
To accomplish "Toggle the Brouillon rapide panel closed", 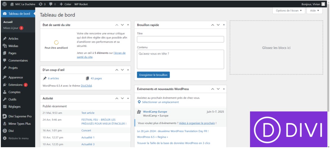I will 224,25.
